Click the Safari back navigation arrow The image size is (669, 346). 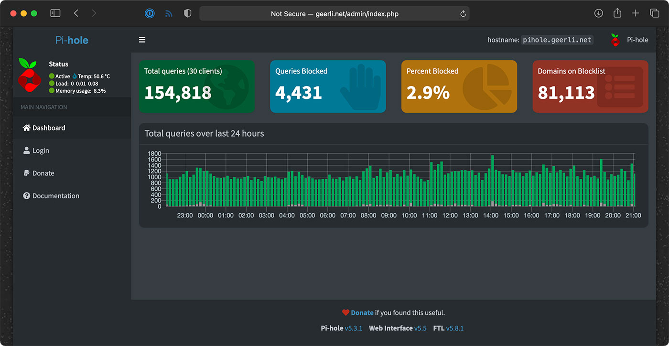[76, 13]
